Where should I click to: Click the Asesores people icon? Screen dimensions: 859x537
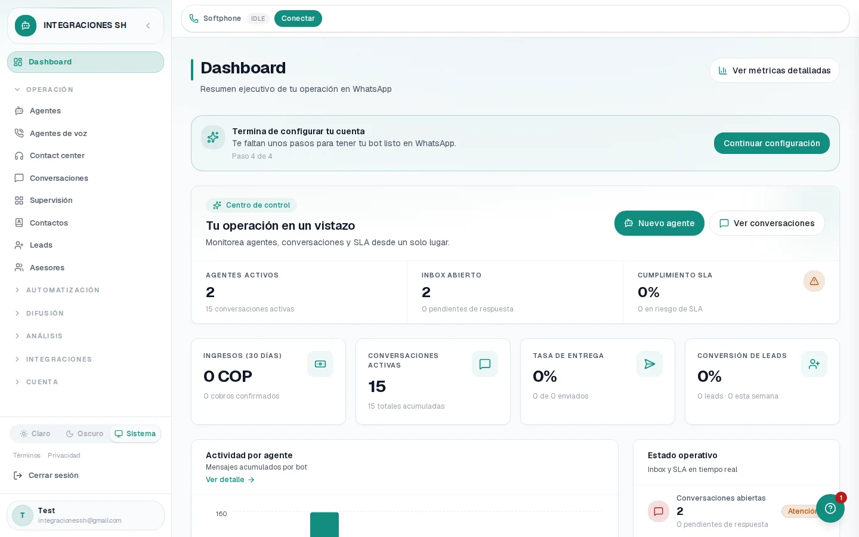(19, 267)
